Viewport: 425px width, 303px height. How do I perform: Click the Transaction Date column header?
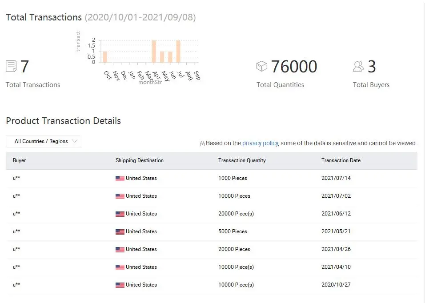tap(341, 160)
